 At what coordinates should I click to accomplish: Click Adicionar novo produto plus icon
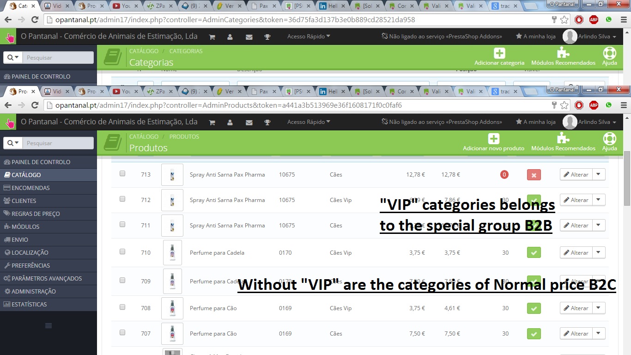[x=494, y=139]
